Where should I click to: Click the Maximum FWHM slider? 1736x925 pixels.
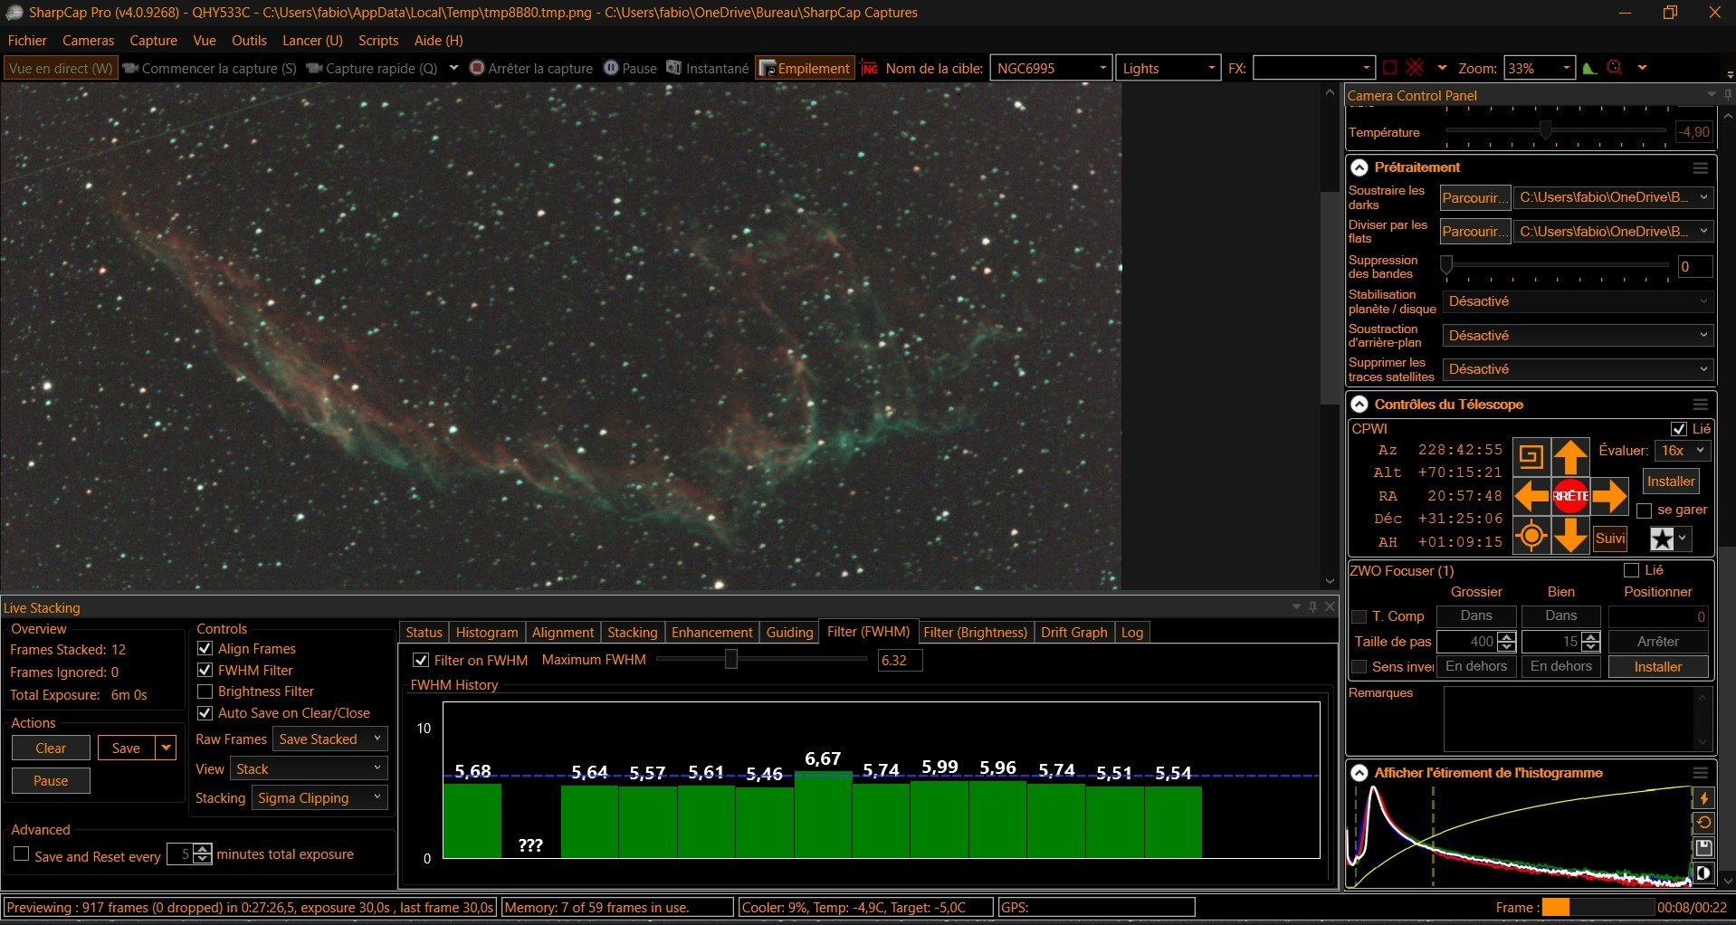(761, 660)
